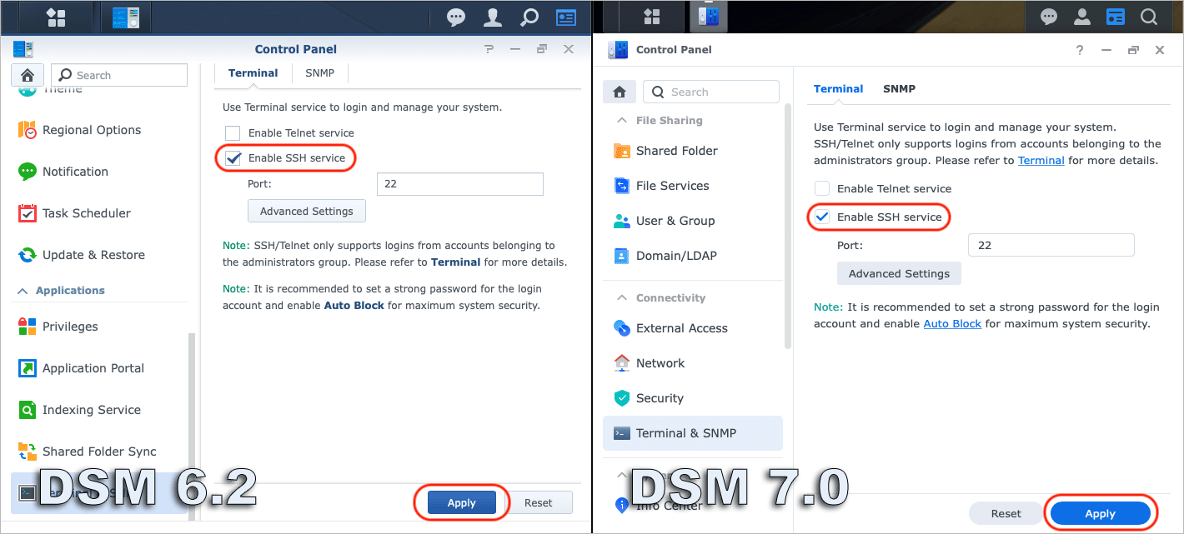Focus Search box in DSM 6.2 Control Panel
Image resolution: width=1184 pixels, height=534 pixels.
(x=119, y=75)
